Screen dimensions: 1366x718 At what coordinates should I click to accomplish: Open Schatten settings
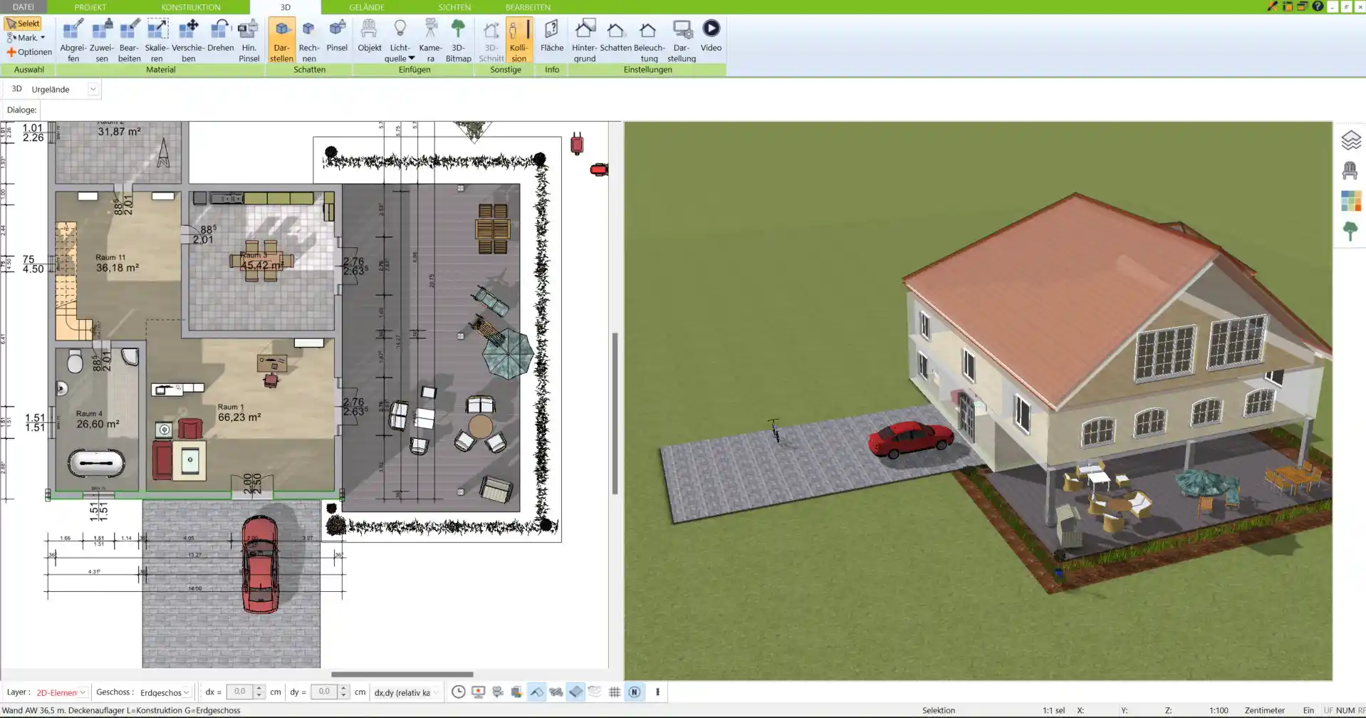point(615,36)
